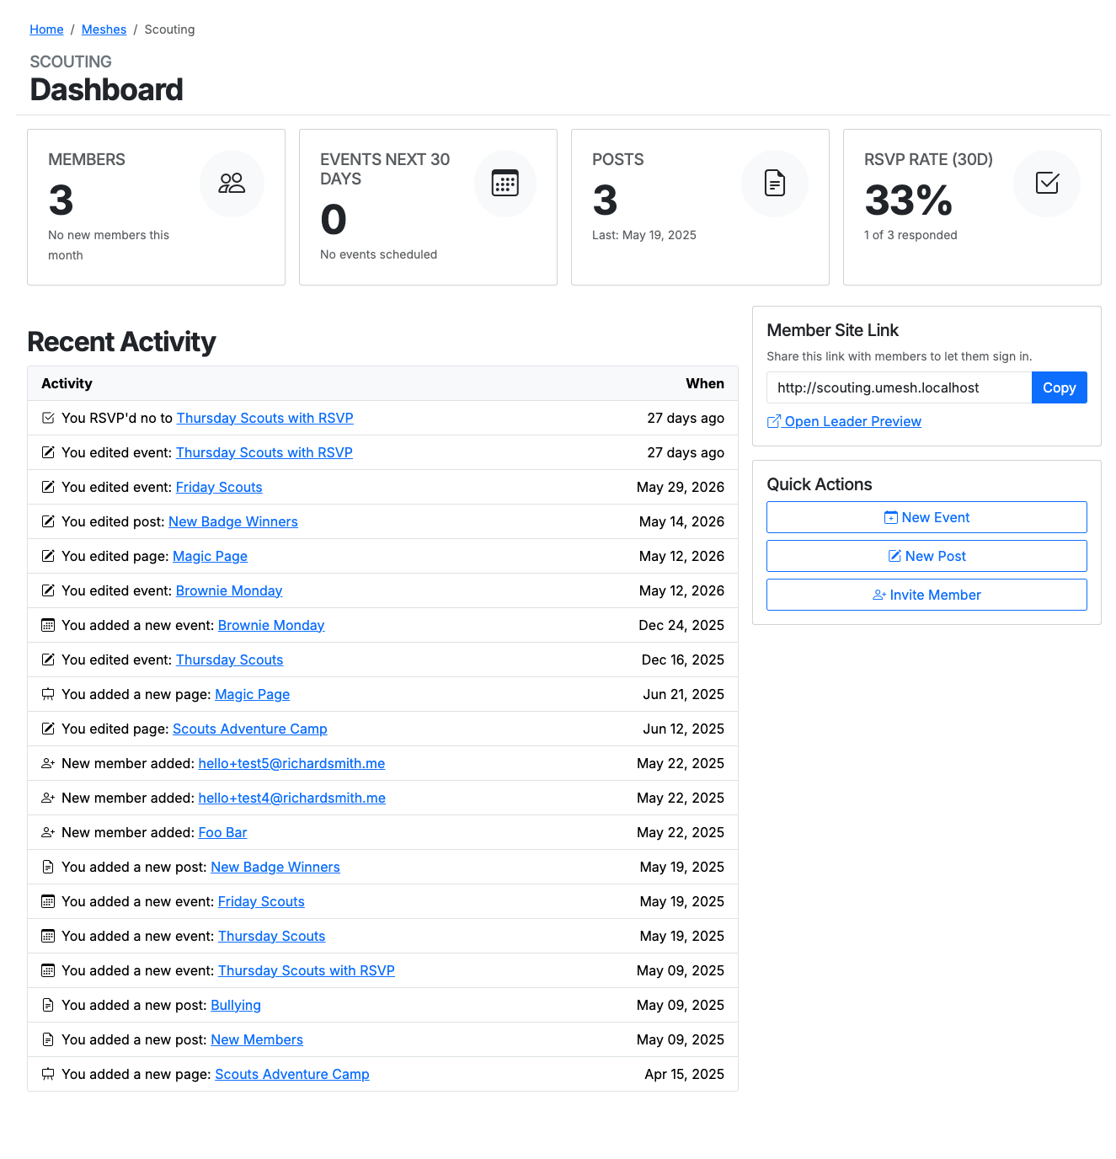
Task: Click post icon in 'added a new post: New Badge Winners' row
Action: click(x=48, y=867)
